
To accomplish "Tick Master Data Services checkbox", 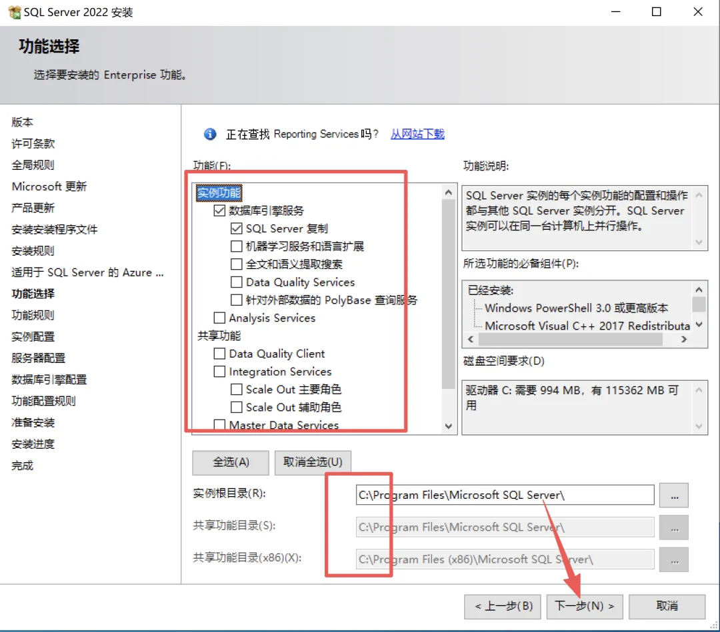I will pyautogui.click(x=219, y=425).
